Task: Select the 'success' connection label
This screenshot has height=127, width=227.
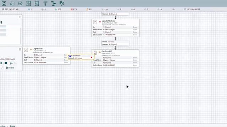Action: (x=111, y=42)
